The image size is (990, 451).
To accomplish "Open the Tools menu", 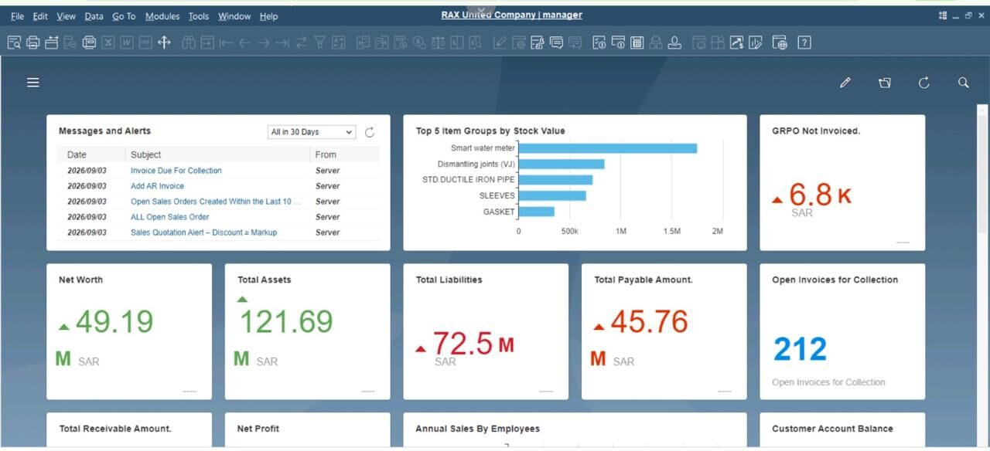I will [199, 16].
